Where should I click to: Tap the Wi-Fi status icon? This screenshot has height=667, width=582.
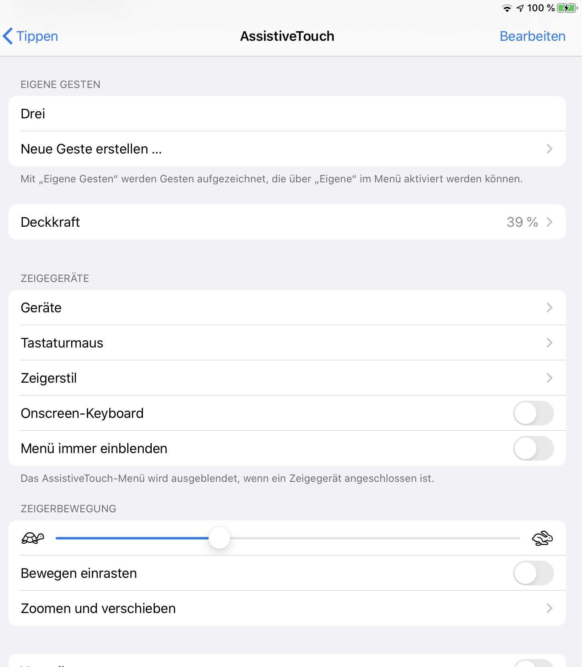pyautogui.click(x=507, y=8)
